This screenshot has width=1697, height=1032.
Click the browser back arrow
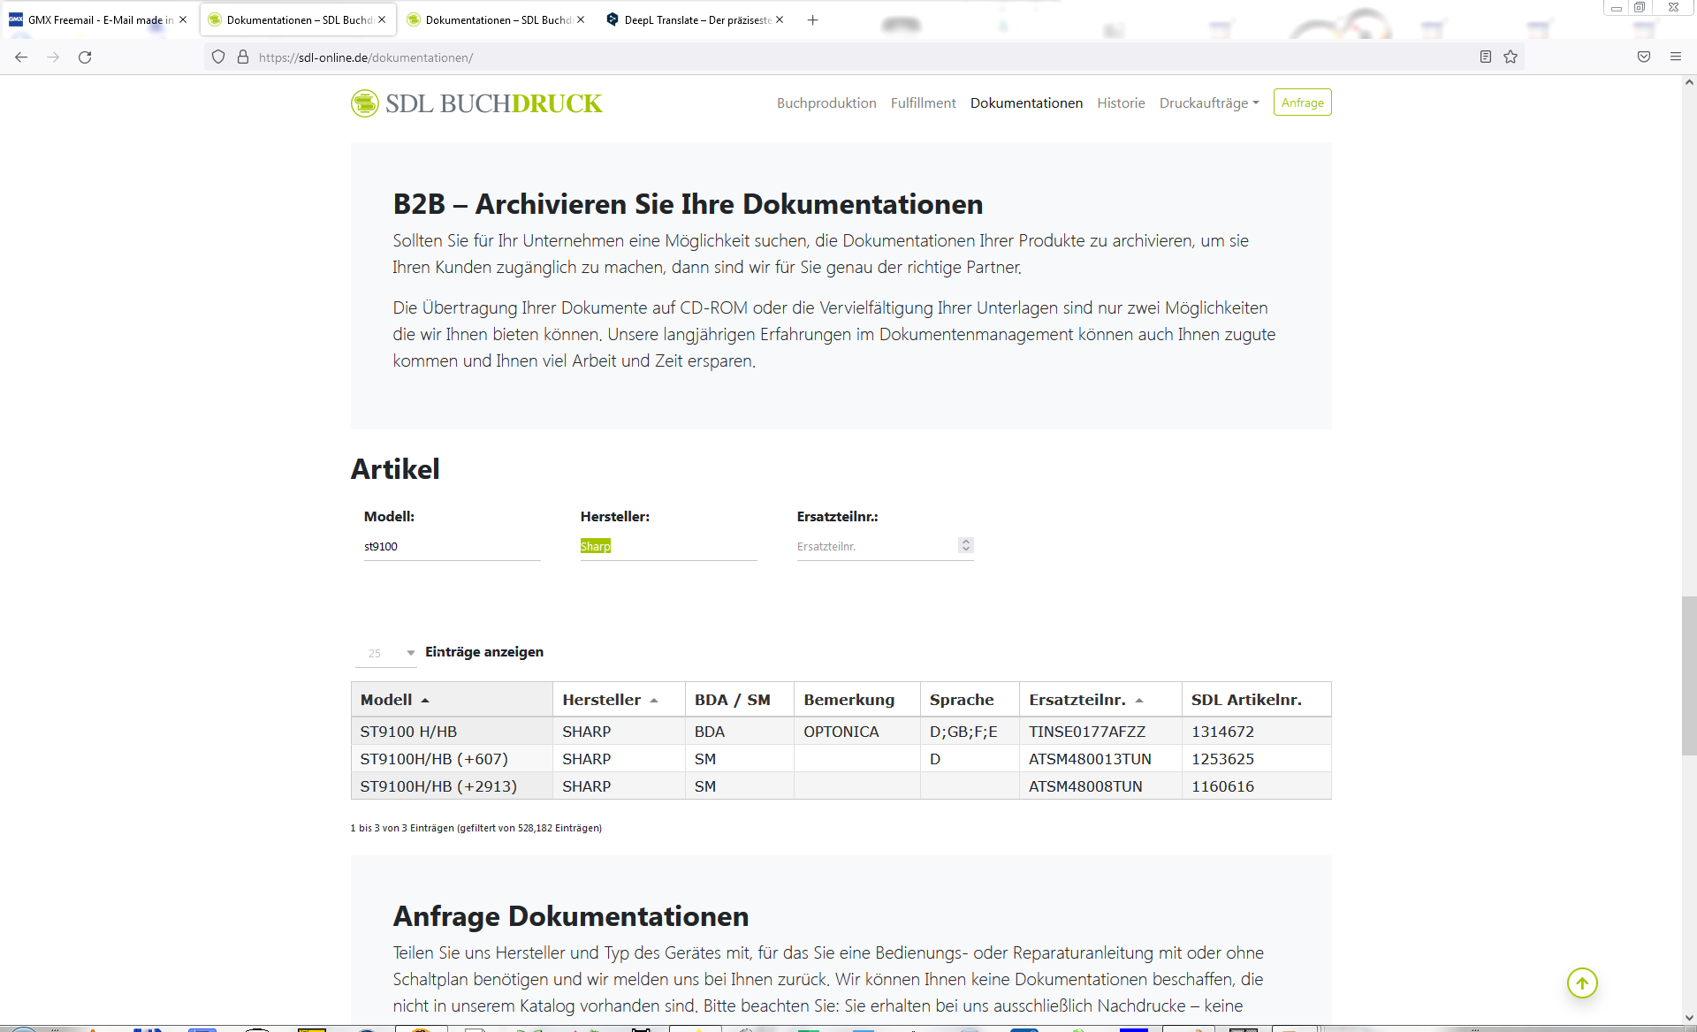click(21, 57)
